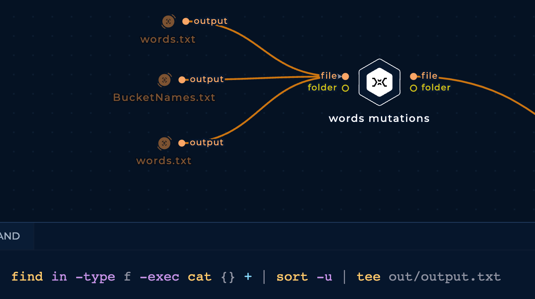Viewport: 535px width, 299px height.
Task: Click words mutations output folder port circle
Action: point(414,88)
